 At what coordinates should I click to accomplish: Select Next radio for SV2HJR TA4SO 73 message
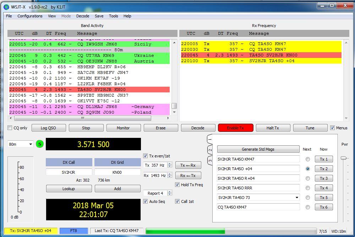pyautogui.click(x=308, y=198)
